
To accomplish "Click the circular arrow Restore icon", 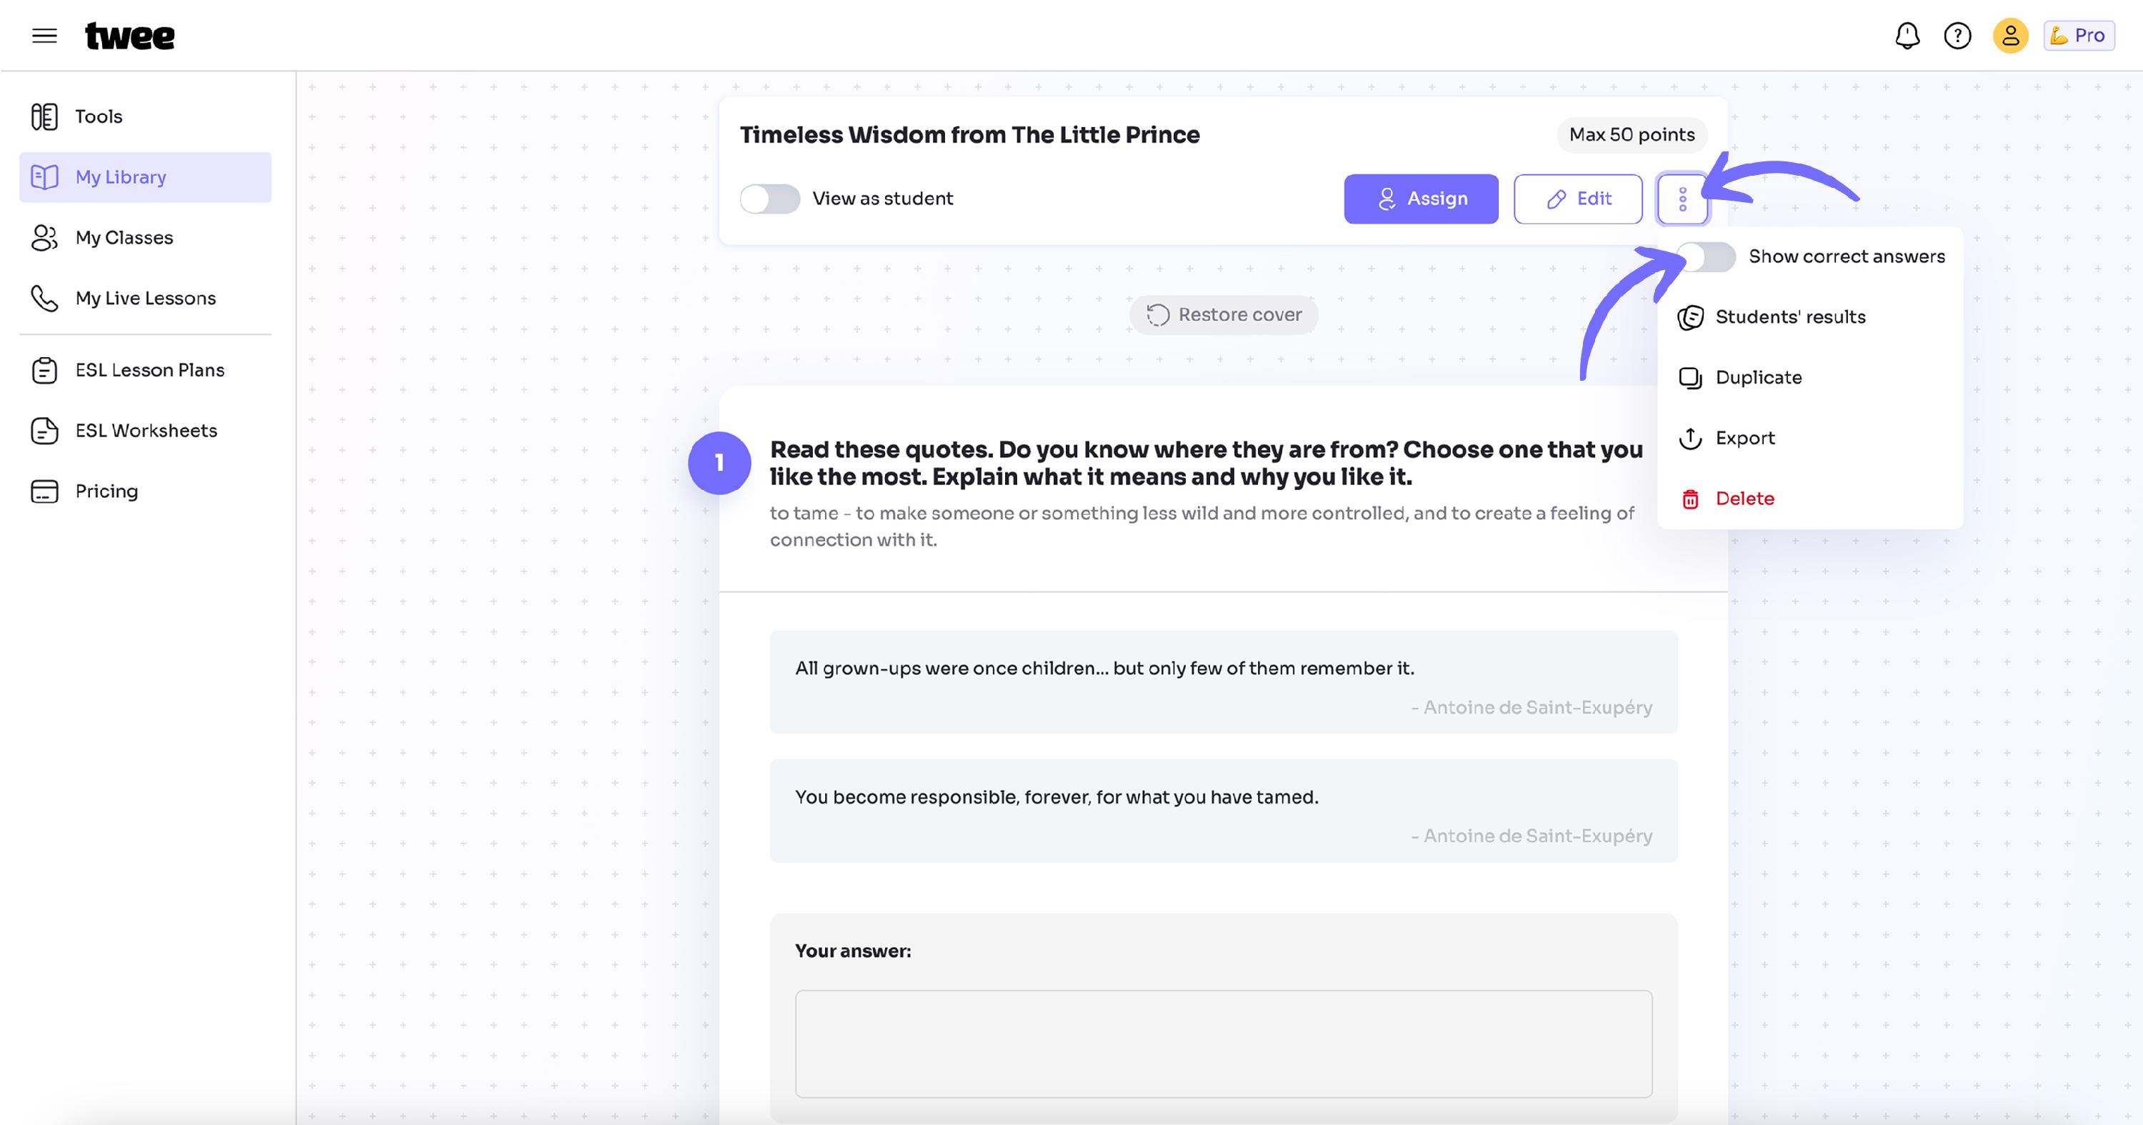I will click(x=1158, y=316).
